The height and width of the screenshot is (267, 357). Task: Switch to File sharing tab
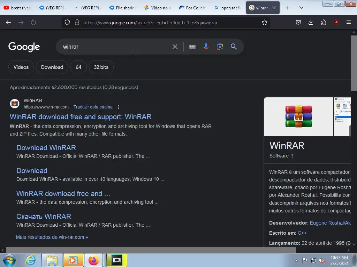click(x=122, y=8)
